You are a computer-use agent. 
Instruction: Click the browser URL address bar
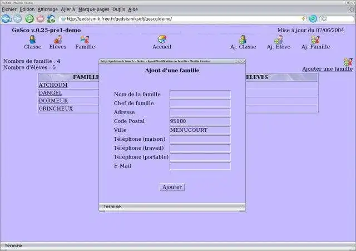(182, 19)
